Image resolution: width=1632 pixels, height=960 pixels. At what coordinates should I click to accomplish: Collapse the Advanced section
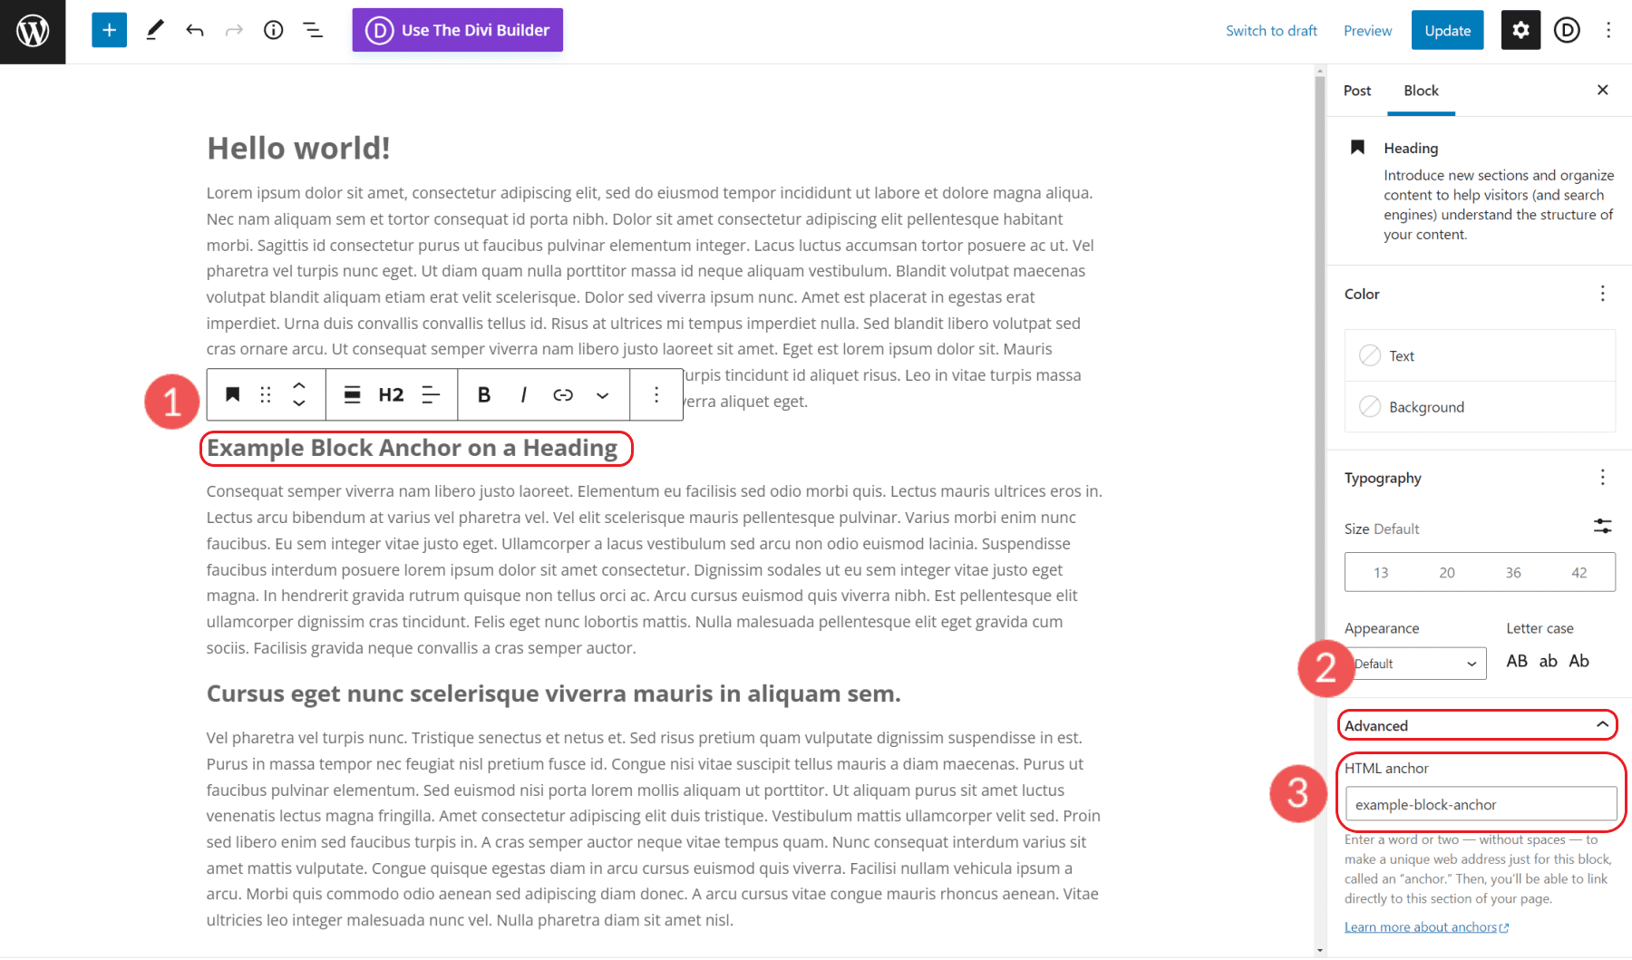(x=1476, y=725)
